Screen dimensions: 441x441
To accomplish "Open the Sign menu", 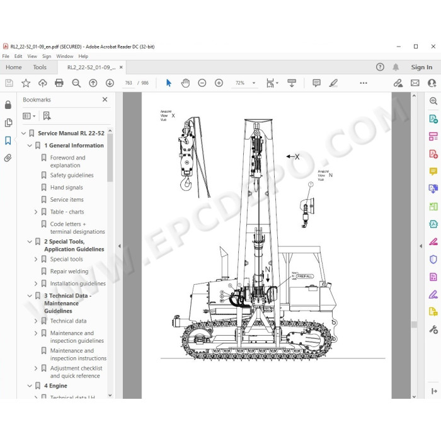I will pyautogui.click(x=47, y=56).
